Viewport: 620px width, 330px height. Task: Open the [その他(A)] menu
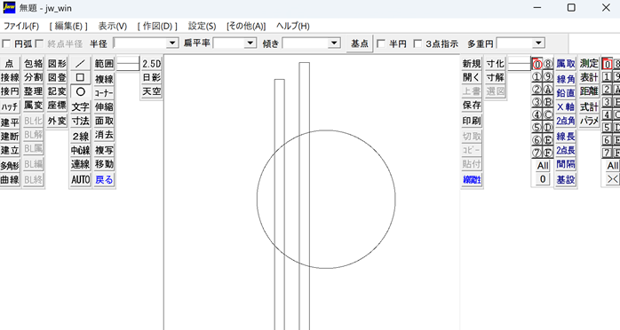(246, 26)
